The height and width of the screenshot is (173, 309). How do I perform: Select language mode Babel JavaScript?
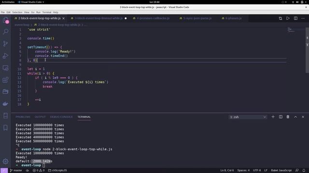[x=281, y=170]
